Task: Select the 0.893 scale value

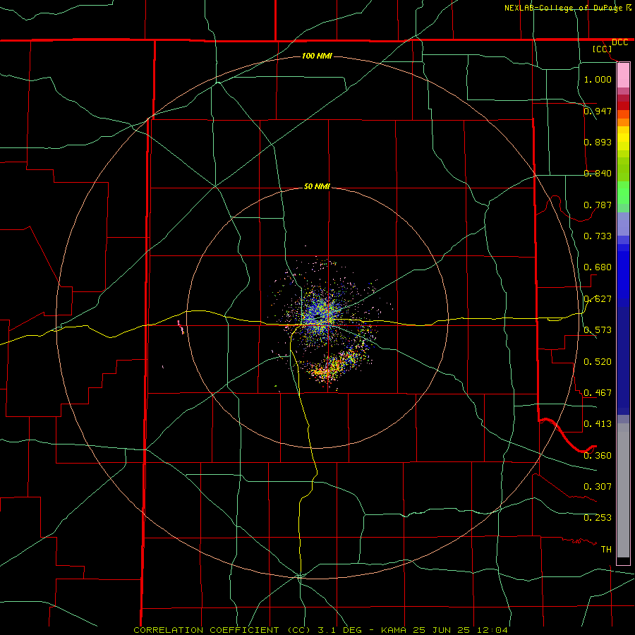Action: click(x=598, y=142)
